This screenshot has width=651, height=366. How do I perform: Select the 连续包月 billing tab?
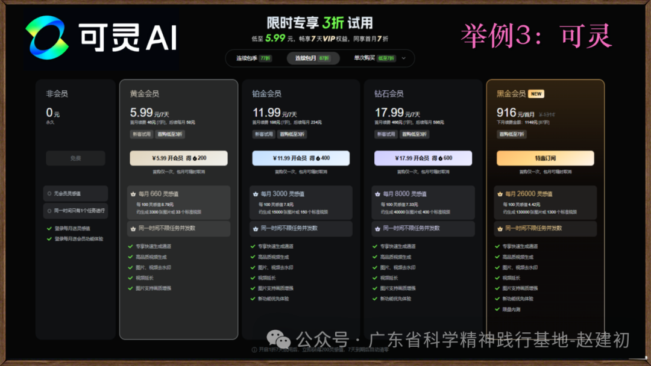point(312,58)
